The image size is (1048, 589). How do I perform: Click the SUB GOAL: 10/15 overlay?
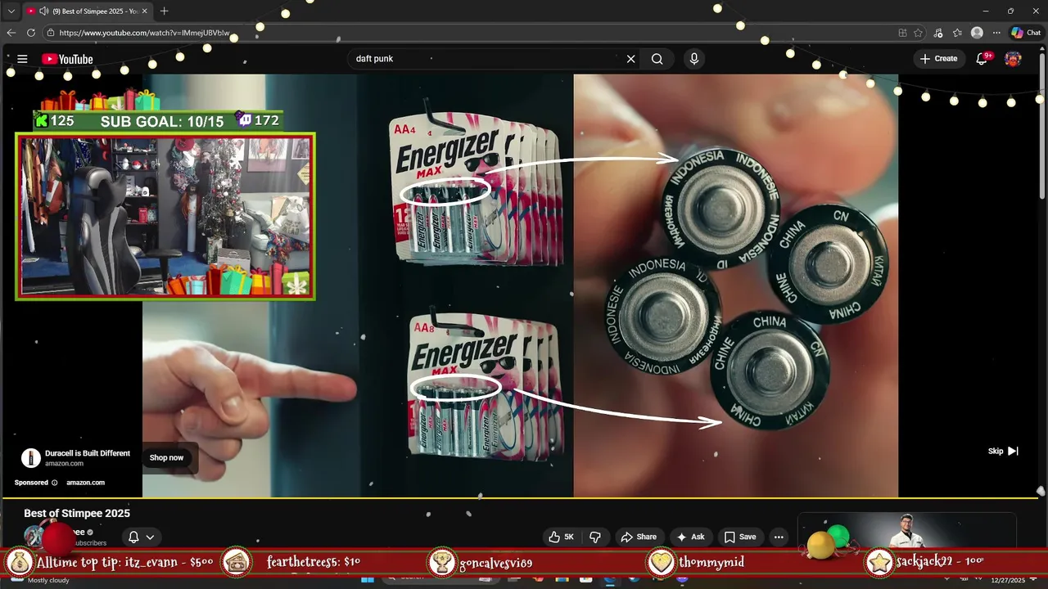pyautogui.click(x=162, y=121)
